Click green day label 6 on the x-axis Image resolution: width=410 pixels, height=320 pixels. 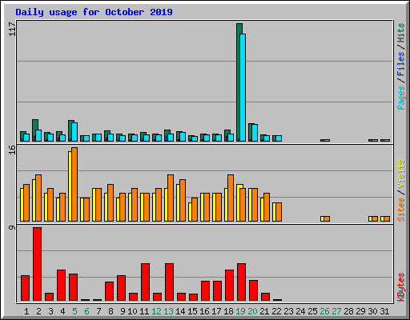tap(86, 311)
